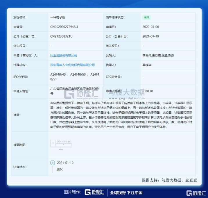This screenshot has height=198, width=208.
Task: Click the applicant postcode 518118
Action: pyautogui.click(x=148, y=91)
